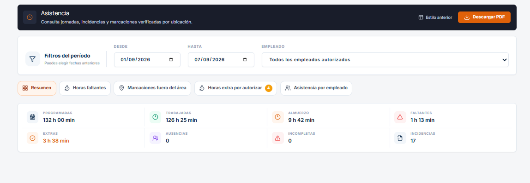Click the PROGRAMADAS label
Viewport: 530px width, 183px height.
coord(57,113)
